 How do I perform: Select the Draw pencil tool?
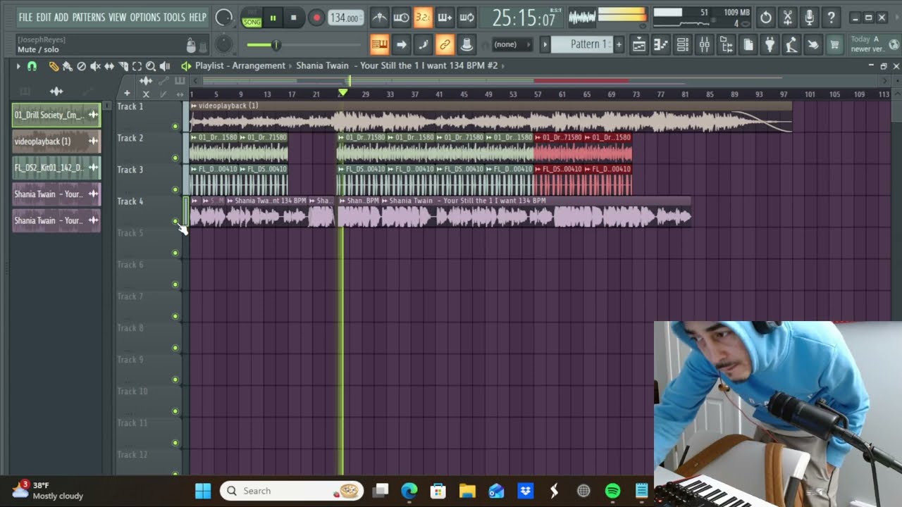pos(54,66)
